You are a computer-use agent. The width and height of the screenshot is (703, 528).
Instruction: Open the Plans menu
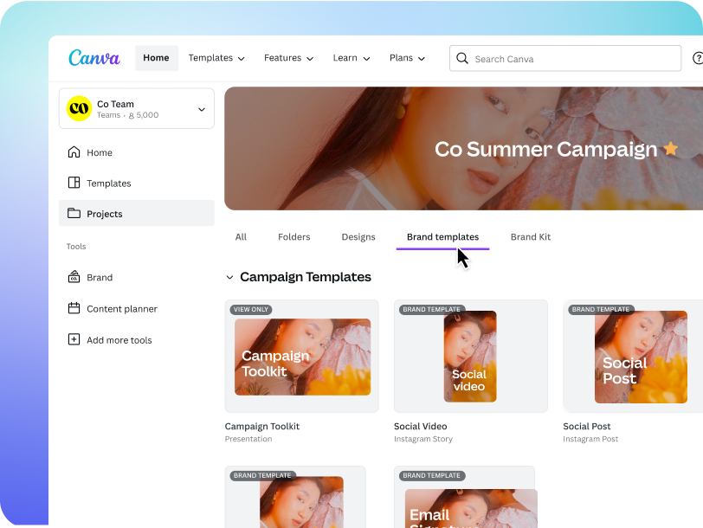click(407, 58)
